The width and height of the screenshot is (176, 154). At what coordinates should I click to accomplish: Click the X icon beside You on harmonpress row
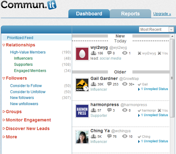point(159,110)
